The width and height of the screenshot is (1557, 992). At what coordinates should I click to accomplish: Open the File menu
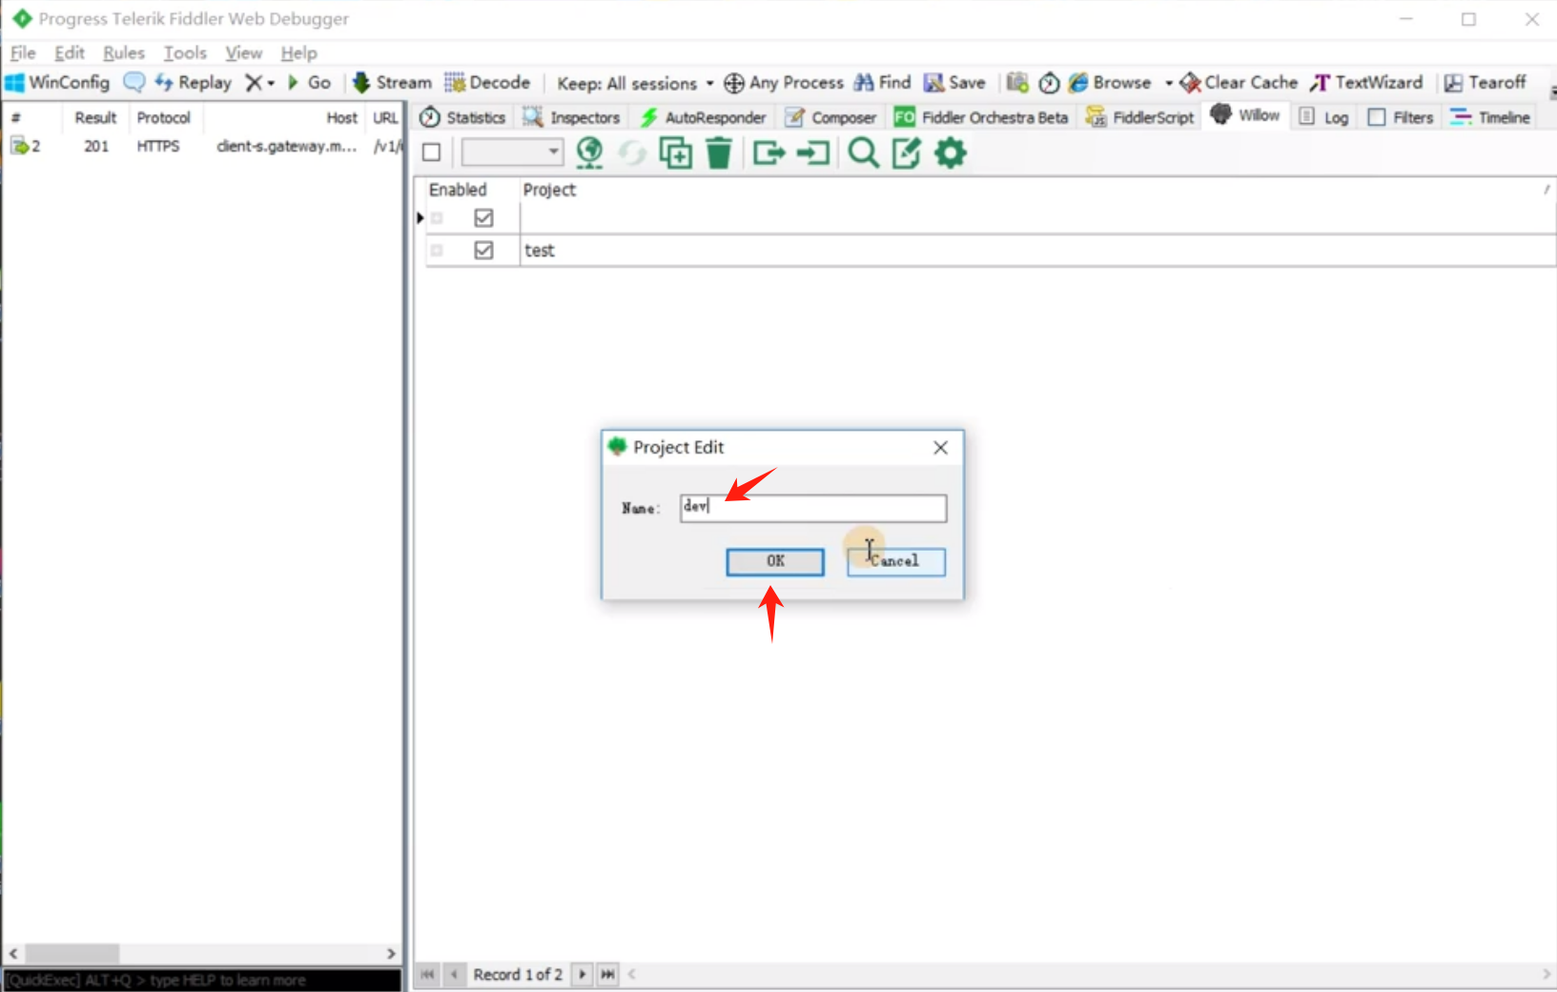(x=23, y=53)
